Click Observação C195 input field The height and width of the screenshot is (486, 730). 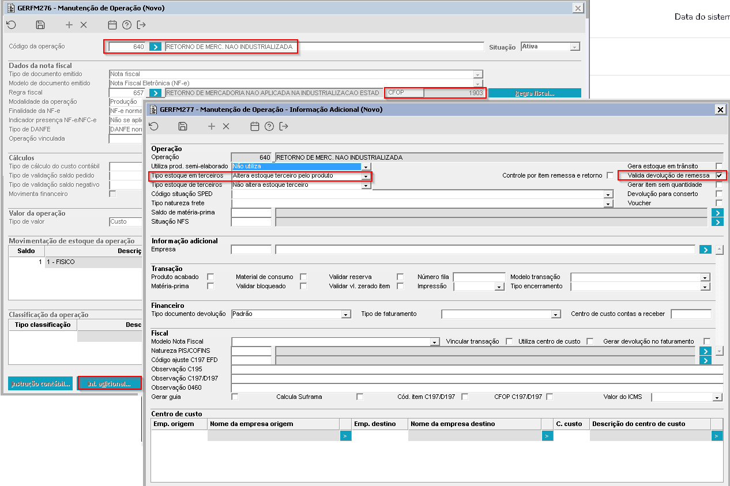coord(477,370)
